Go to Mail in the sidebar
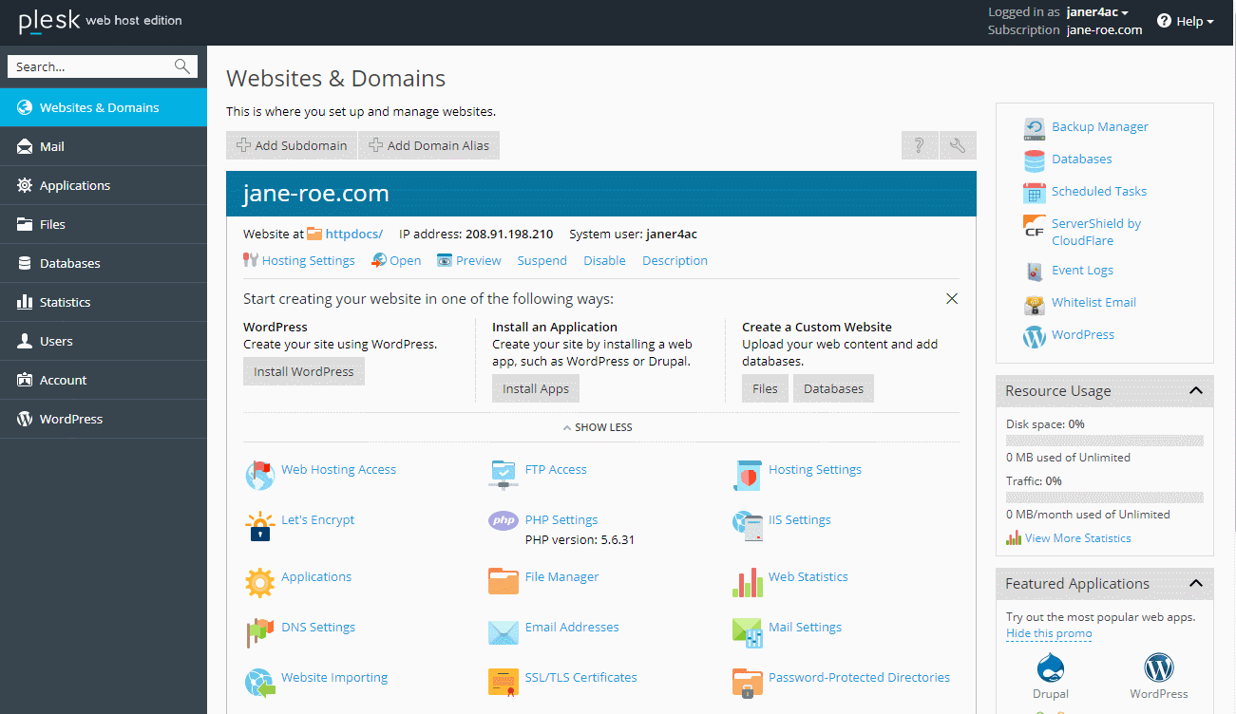 [x=52, y=147]
